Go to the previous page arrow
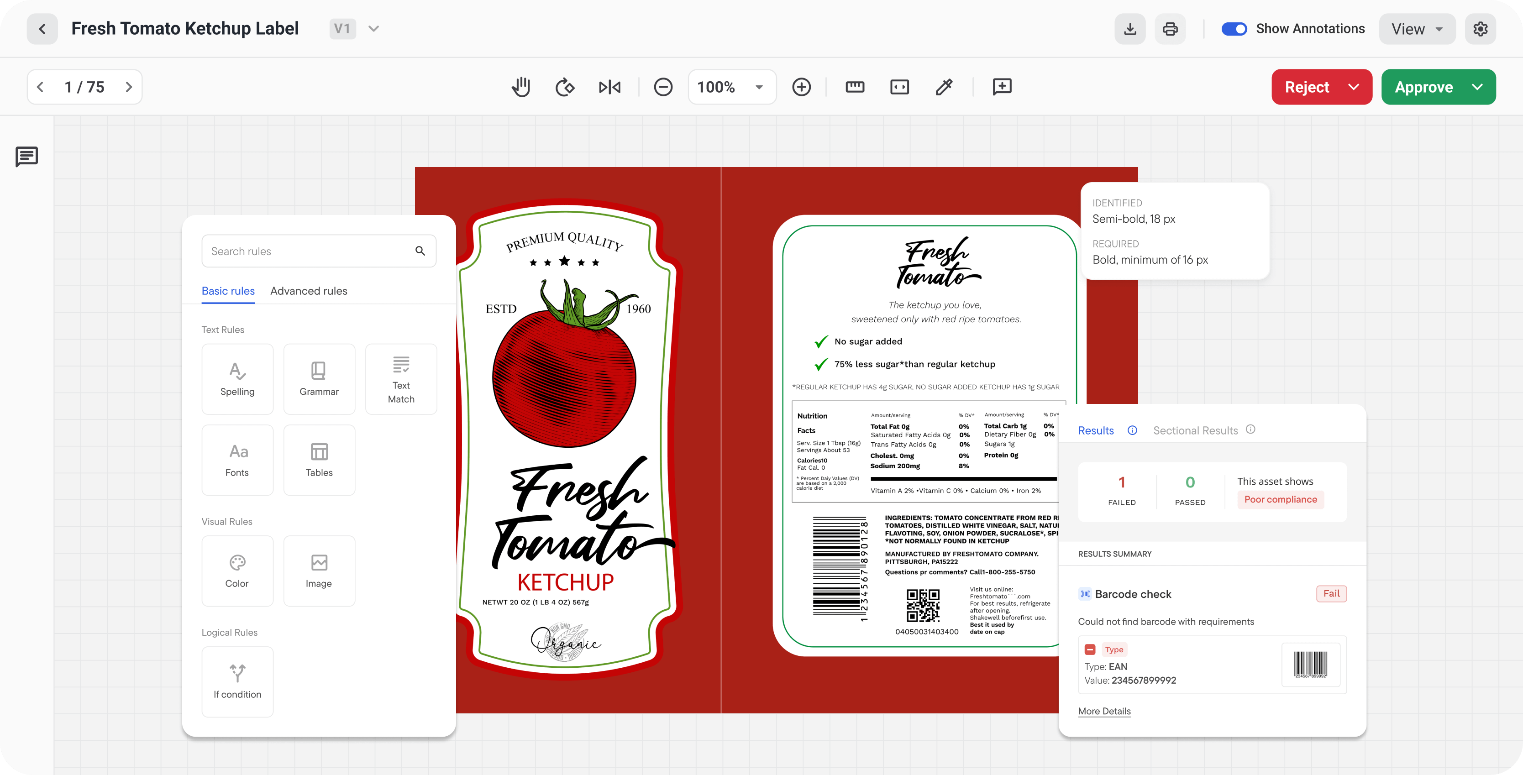1523x775 pixels. click(x=40, y=87)
